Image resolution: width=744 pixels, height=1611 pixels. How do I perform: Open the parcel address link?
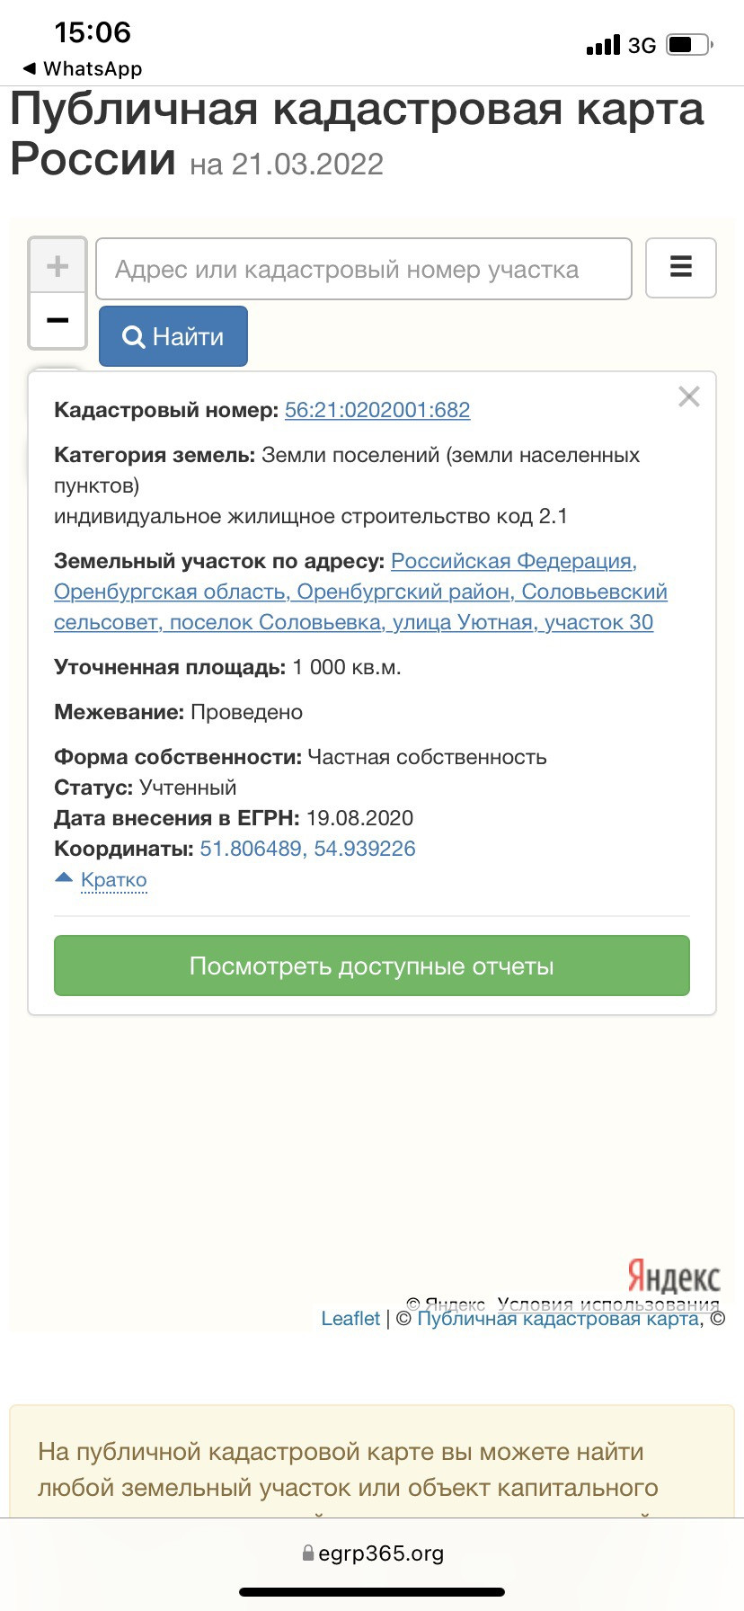[359, 592]
